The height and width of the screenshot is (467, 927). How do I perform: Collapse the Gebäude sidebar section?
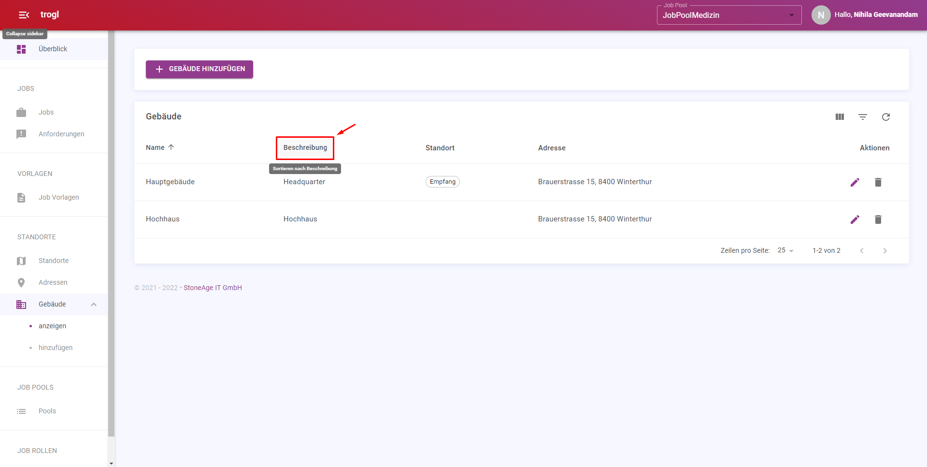[94, 305]
